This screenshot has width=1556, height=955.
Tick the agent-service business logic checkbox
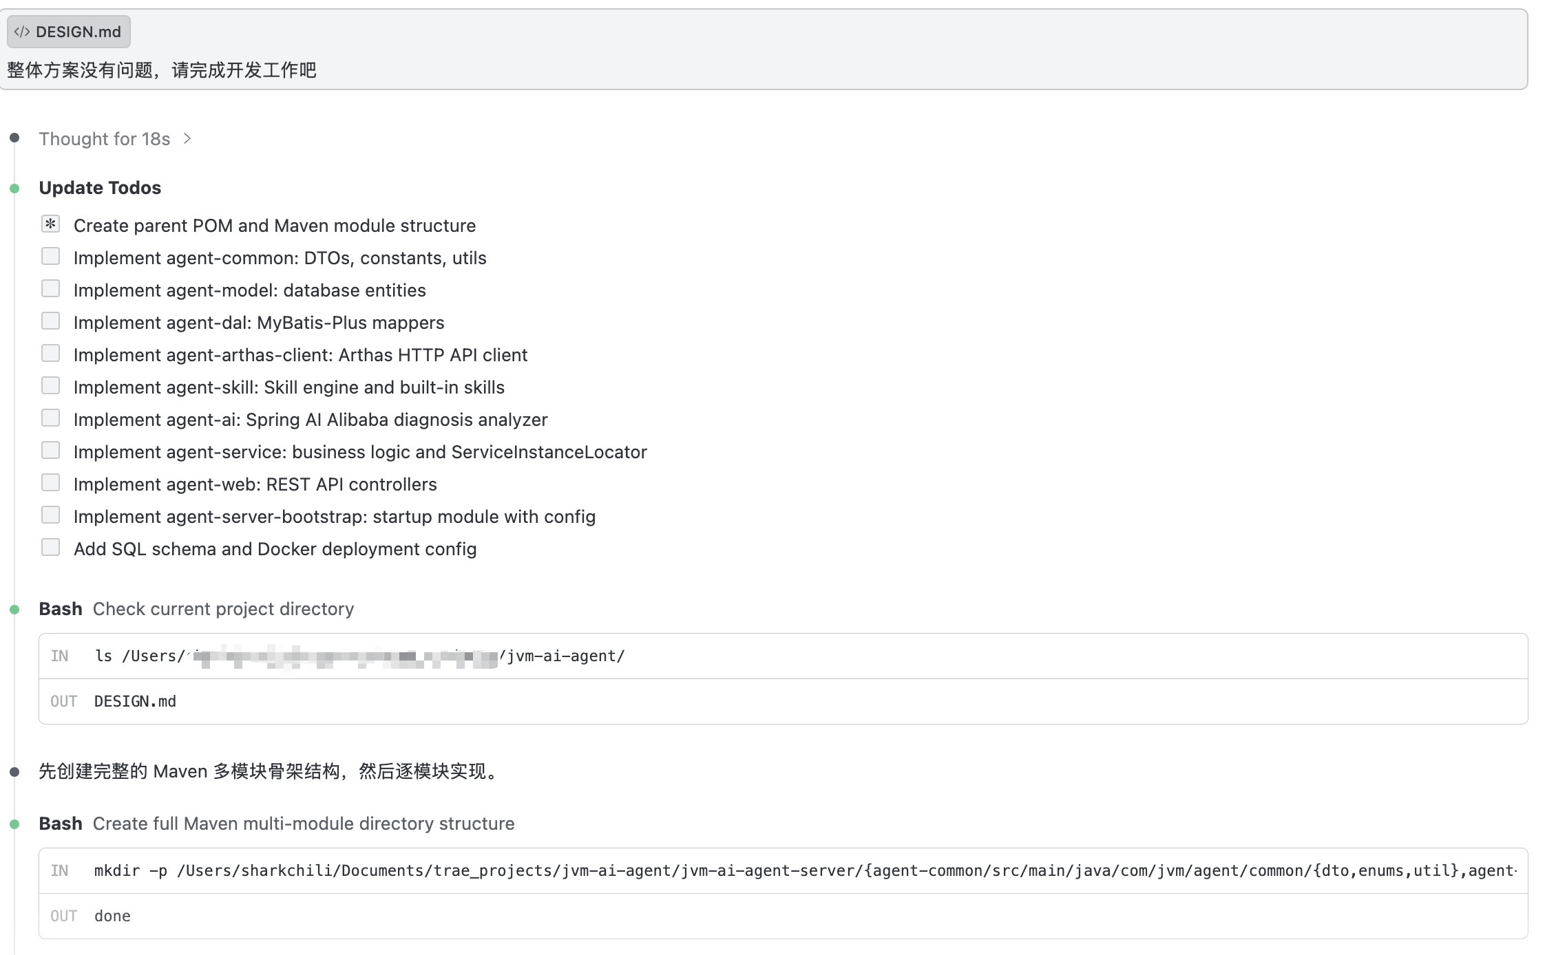pyautogui.click(x=50, y=451)
